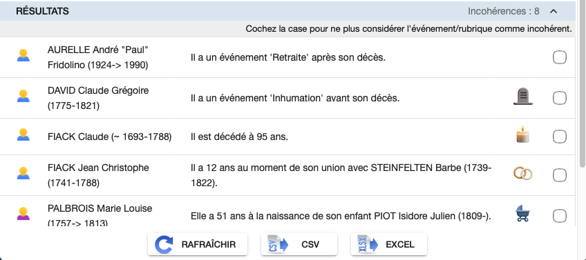Image resolution: width=586 pixels, height=260 pixels.
Task: Click the person icon beside FIACK Claude
Action: point(23,134)
